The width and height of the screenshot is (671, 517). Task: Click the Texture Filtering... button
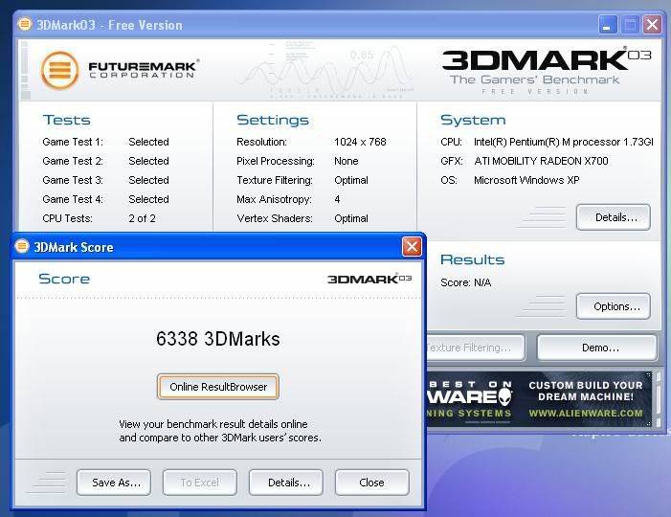coord(475,348)
